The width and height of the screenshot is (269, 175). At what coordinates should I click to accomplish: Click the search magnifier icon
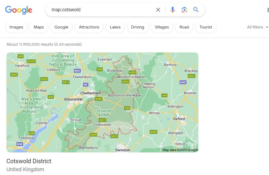(x=196, y=9)
